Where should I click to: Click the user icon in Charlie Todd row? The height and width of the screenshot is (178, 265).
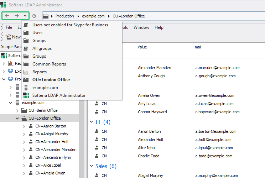97,156
